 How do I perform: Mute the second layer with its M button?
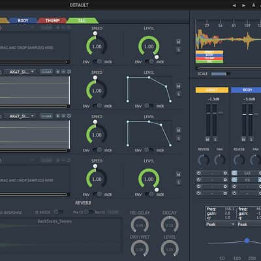pos(178,86)
